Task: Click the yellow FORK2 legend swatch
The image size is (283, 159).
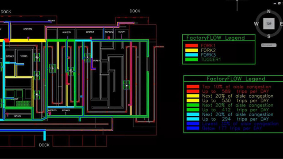Action: pos(191,50)
